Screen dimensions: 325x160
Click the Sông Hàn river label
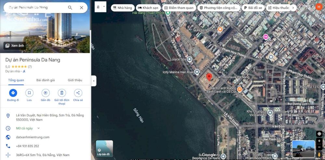coord(138,115)
